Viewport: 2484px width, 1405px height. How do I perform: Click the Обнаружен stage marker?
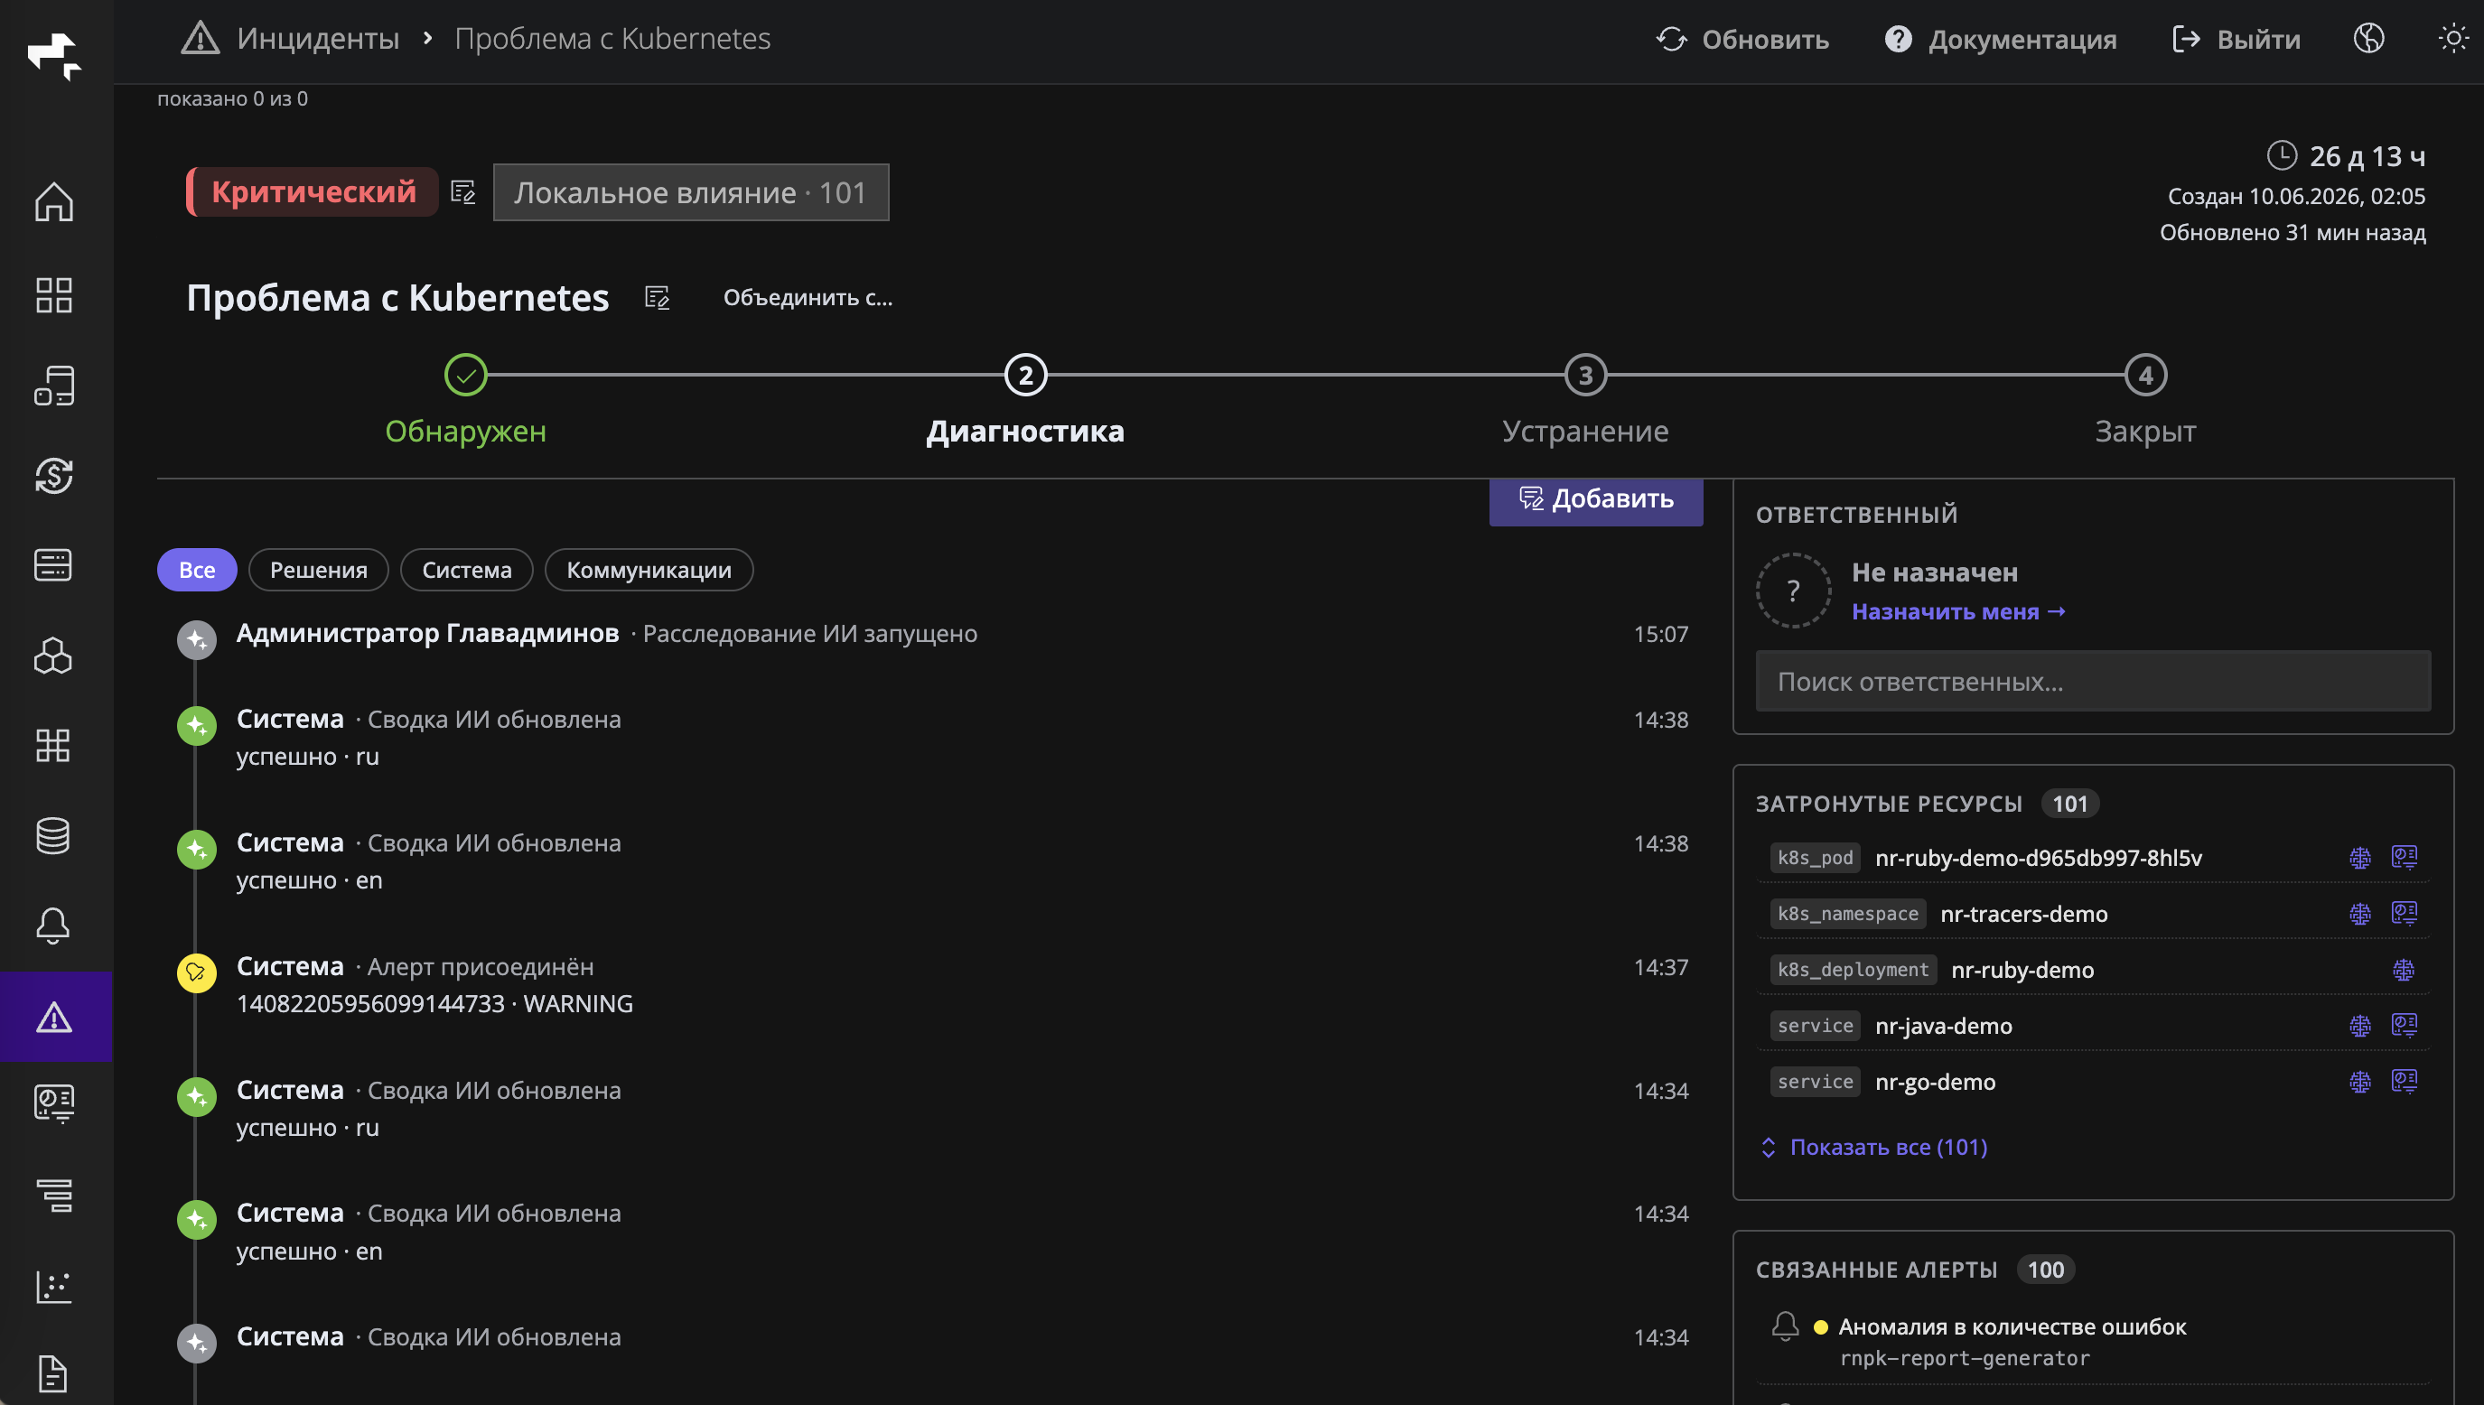(x=466, y=375)
